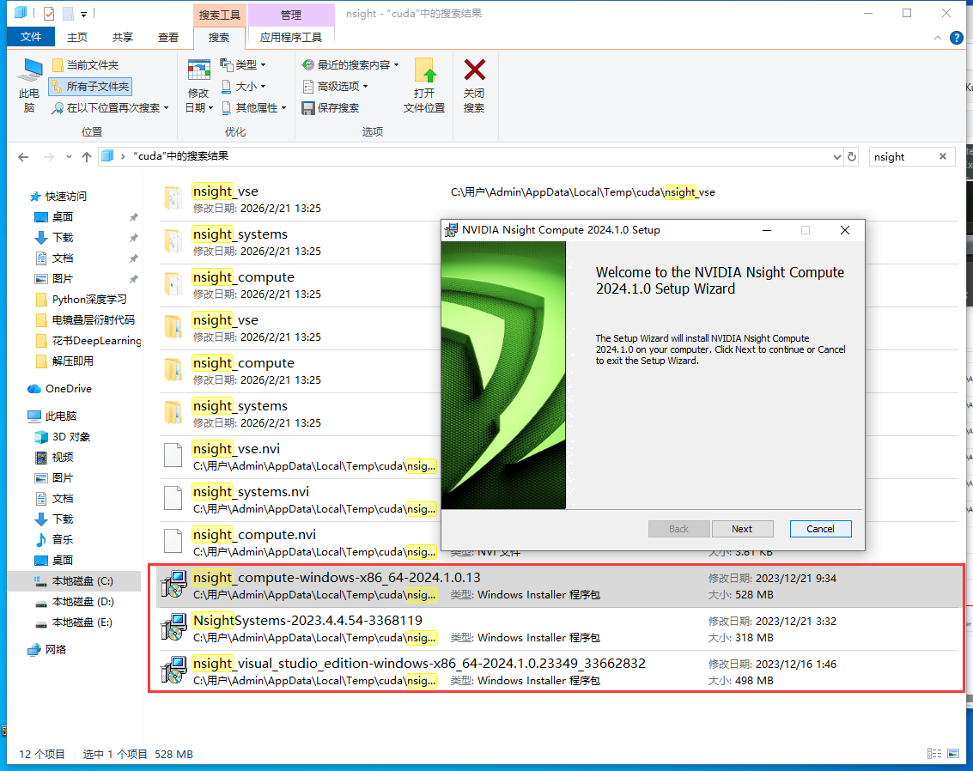Image resolution: width=973 pixels, height=771 pixels.
Task: Open the Size (大小) filter dropdown
Action: tap(243, 86)
